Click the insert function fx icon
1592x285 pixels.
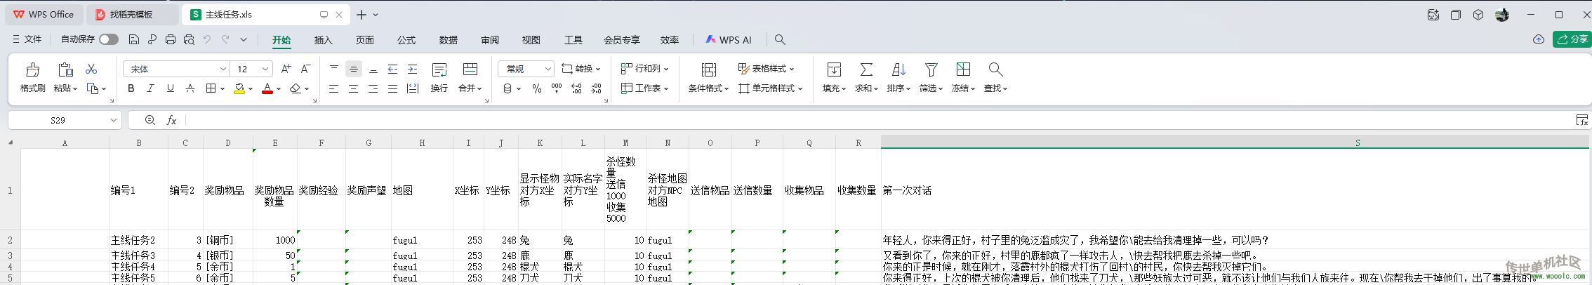tap(171, 120)
